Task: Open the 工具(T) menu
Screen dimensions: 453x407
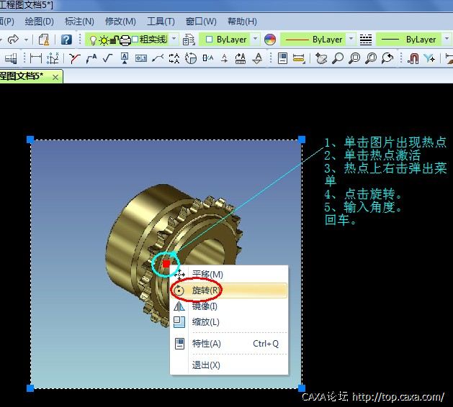Action: tap(161, 22)
